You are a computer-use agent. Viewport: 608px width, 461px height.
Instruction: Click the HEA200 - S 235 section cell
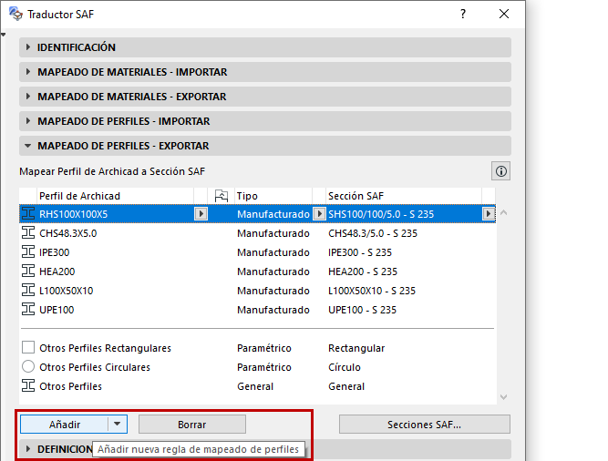[363, 271]
